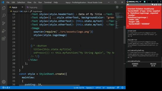This screenshot has height=91, width=162.
Task: Open MEmu title bar three-dot menu
Action: (147, 2)
